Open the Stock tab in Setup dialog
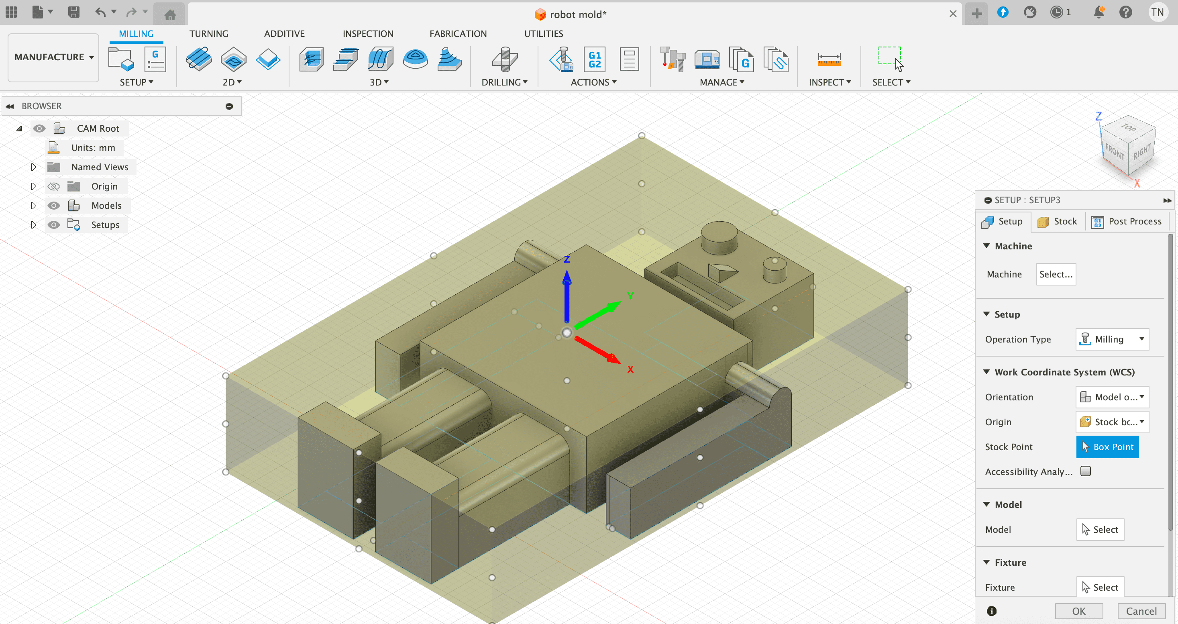 1058,221
